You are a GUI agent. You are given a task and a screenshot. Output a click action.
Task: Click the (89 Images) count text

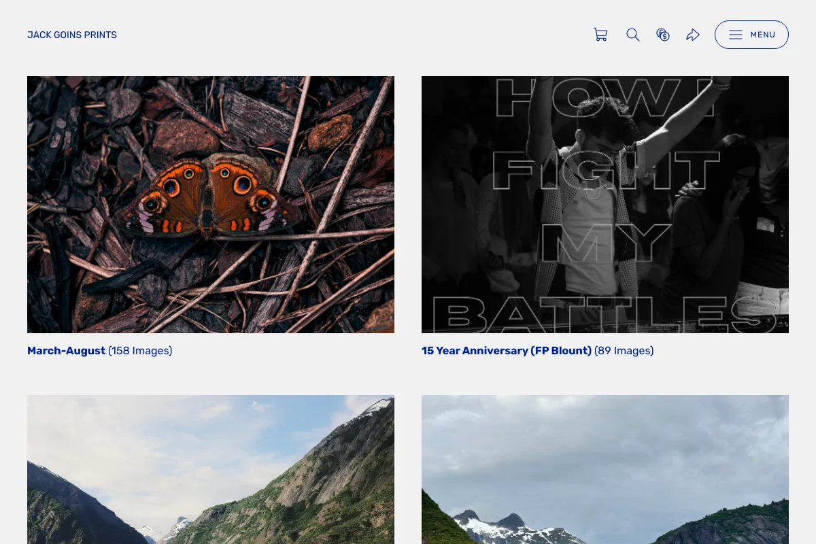pyautogui.click(x=624, y=351)
